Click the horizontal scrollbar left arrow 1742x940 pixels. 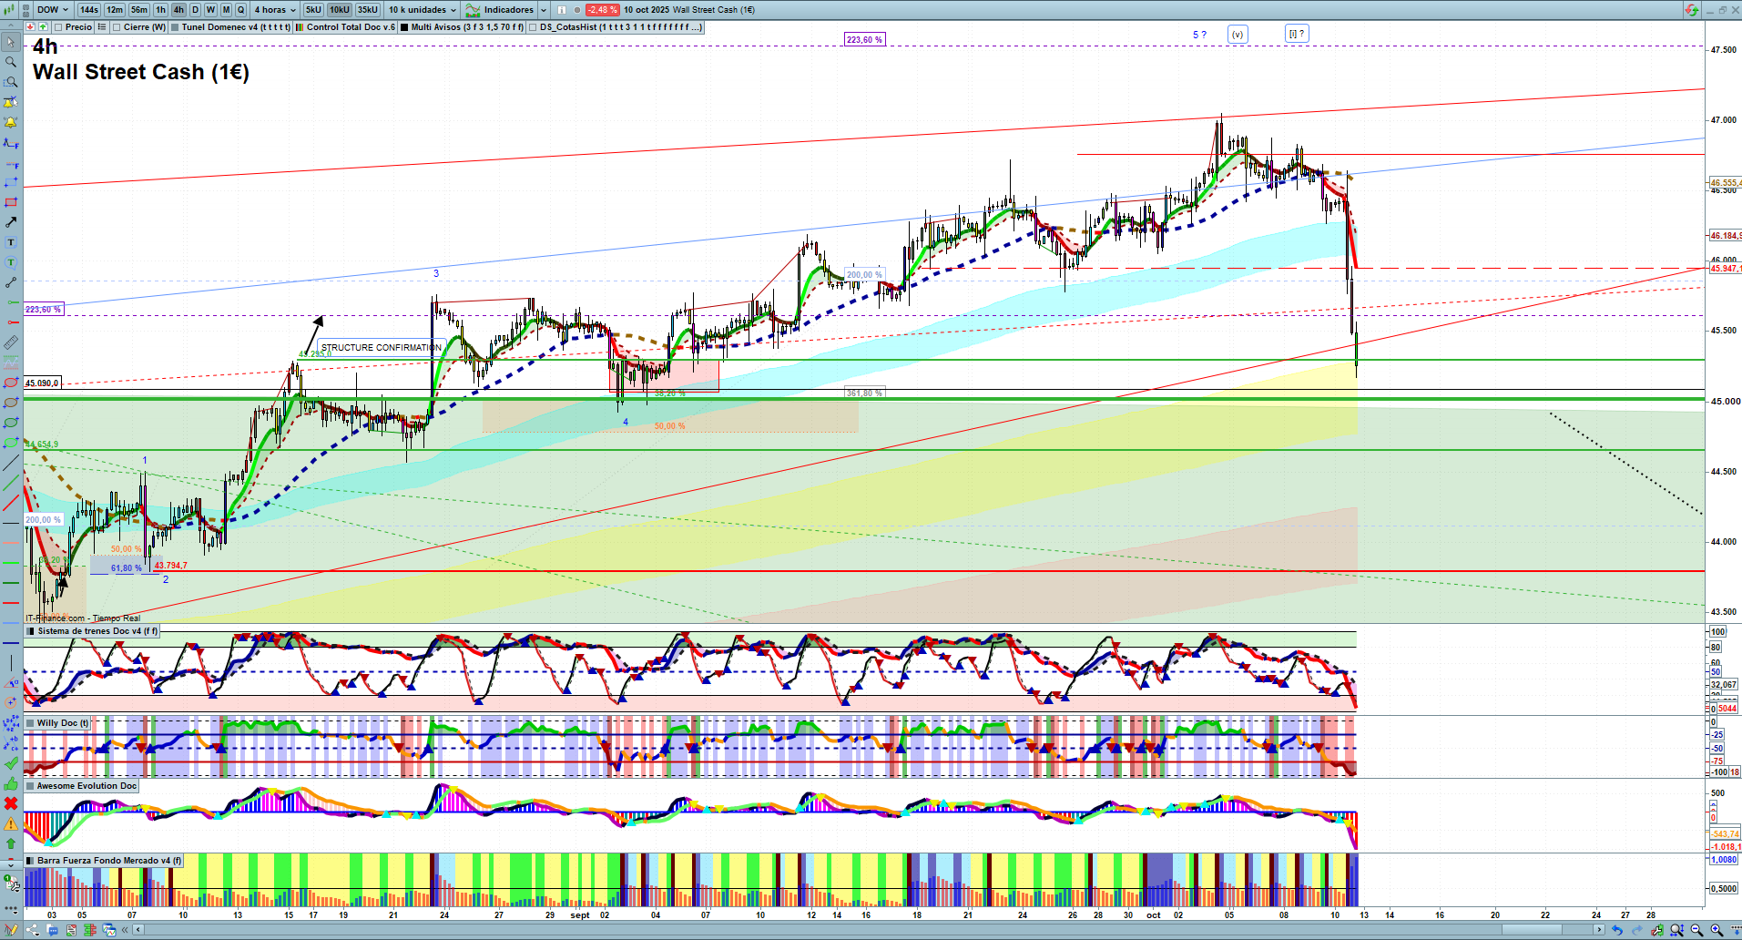[138, 930]
